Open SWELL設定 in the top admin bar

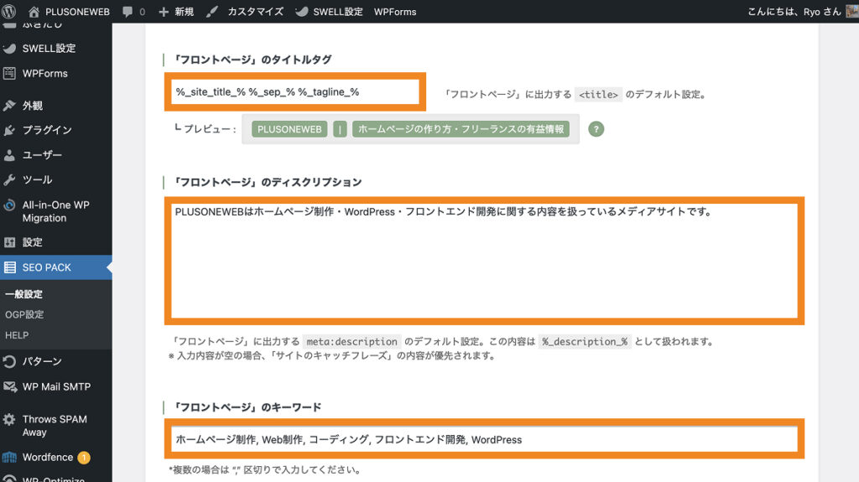328,12
